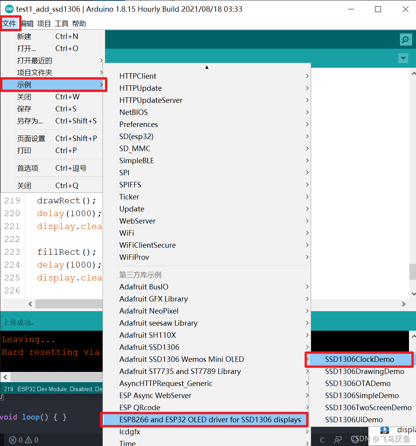Expand AsyncHTTPRequest_Generic examples
The height and width of the screenshot is (446, 416).
coord(207,383)
